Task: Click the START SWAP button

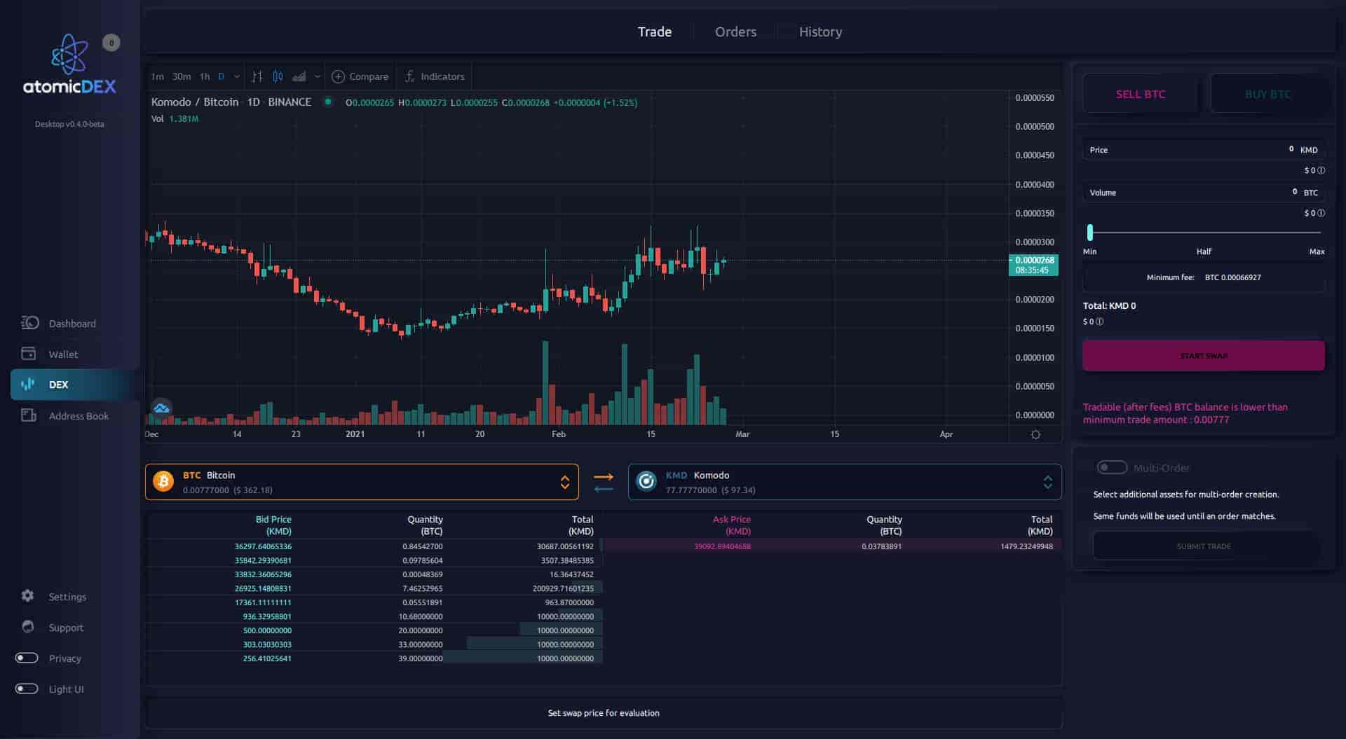Action: [1203, 356]
